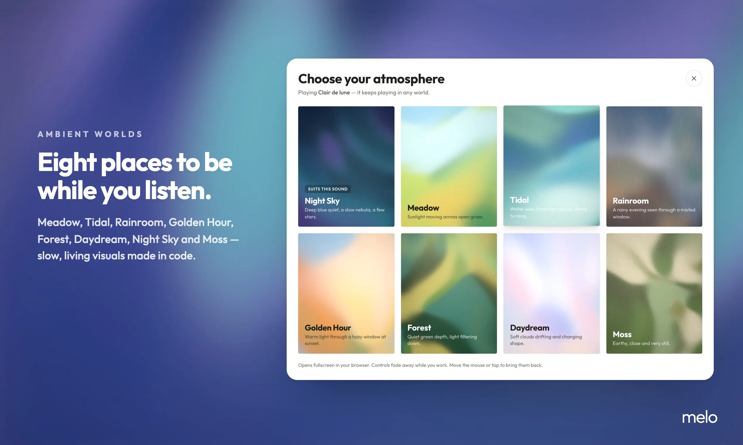Select the Golden Hour atmosphere card
This screenshot has width=743, height=445.
pos(346,293)
